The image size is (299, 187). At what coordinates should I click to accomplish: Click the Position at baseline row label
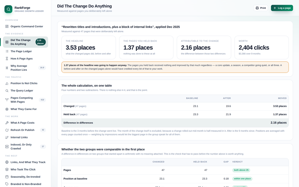(75, 179)
